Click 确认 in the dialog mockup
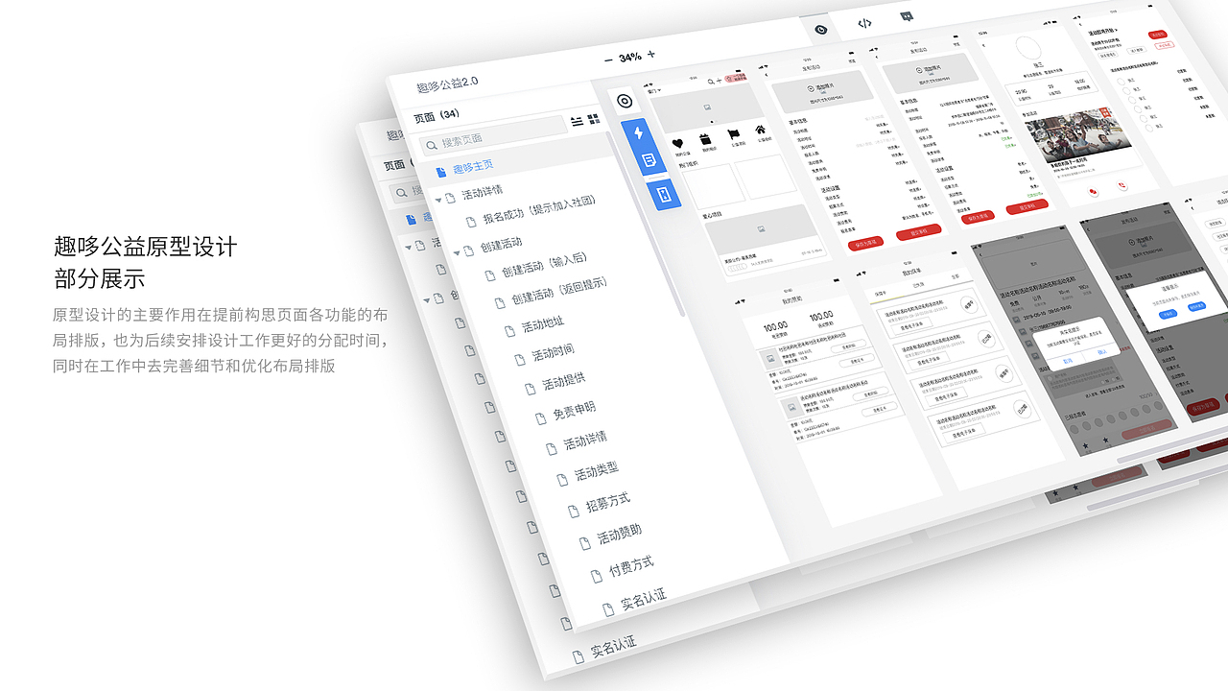The height and width of the screenshot is (691, 1228). click(1101, 352)
